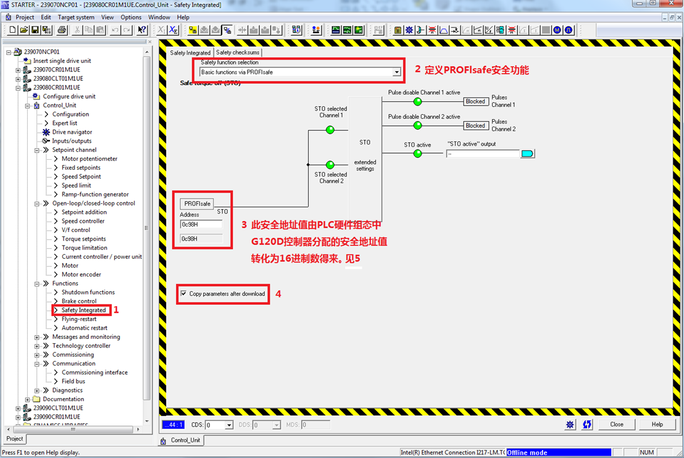Screen dimensions: 684x458
Task: Click the blue M motor icon in toolbar
Action: pos(557,30)
